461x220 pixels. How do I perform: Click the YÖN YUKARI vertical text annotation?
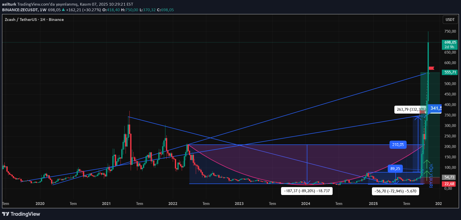[x=431, y=176]
